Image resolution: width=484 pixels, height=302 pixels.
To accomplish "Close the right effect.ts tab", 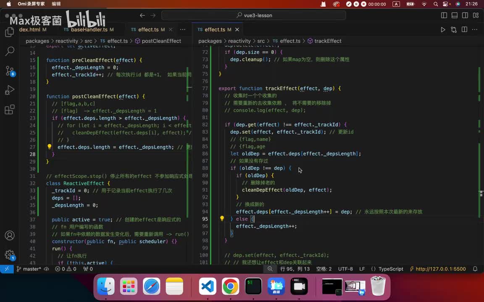I will pyautogui.click(x=237, y=30).
